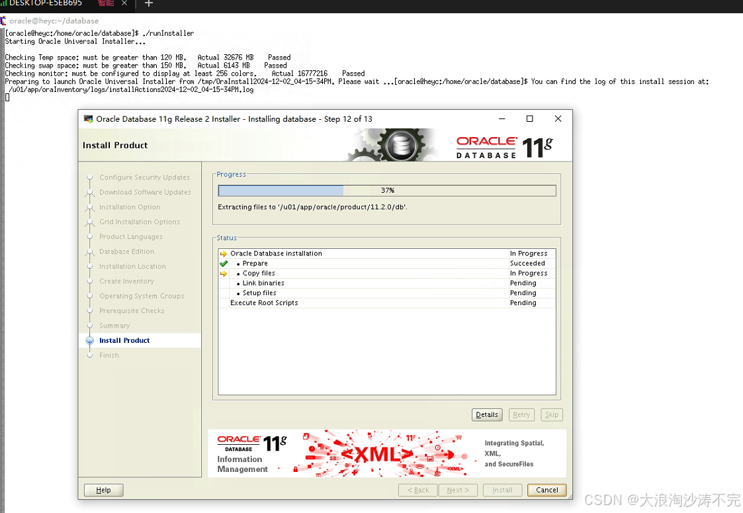Click the Back button
Viewport: 743px width, 513px height.
[x=418, y=490]
